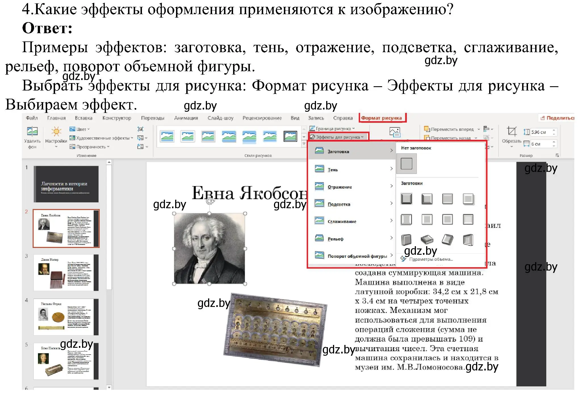578x394 pixels.
Task: Select slide 1 thumbnail Личности в истории информатики
Action: pyautogui.click(x=66, y=184)
